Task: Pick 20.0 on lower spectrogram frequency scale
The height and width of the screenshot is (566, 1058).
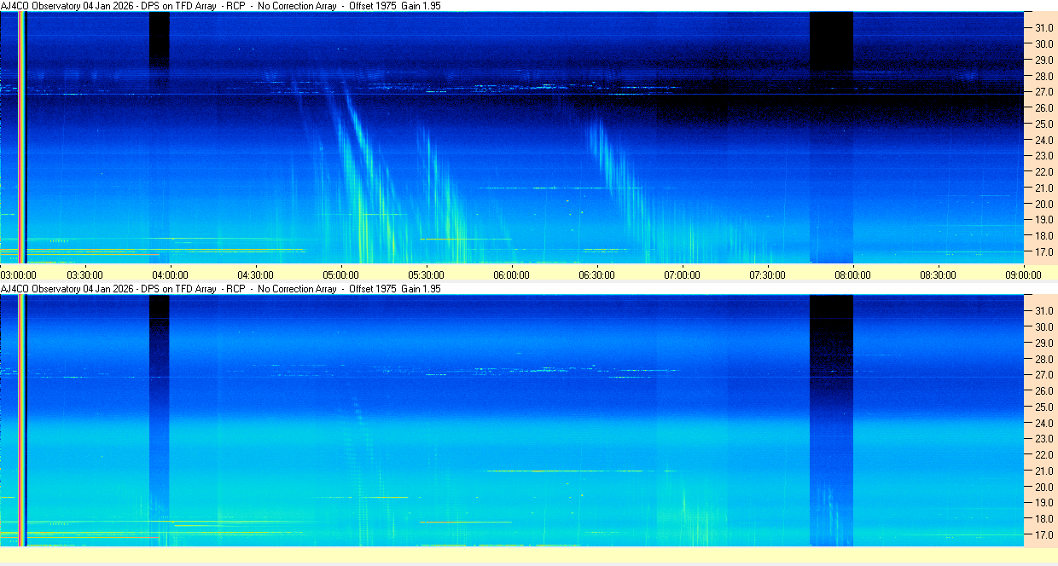Action: coord(1044,487)
